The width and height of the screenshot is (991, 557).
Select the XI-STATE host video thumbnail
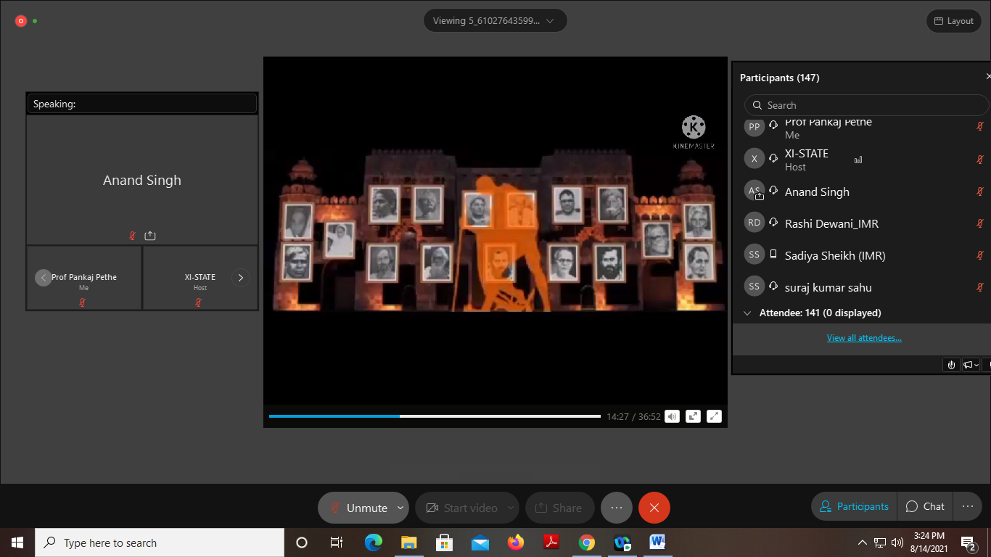tap(200, 278)
